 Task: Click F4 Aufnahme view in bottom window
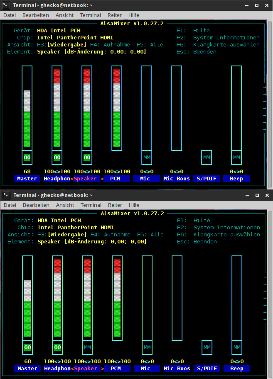pyautogui.click(x=111, y=234)
